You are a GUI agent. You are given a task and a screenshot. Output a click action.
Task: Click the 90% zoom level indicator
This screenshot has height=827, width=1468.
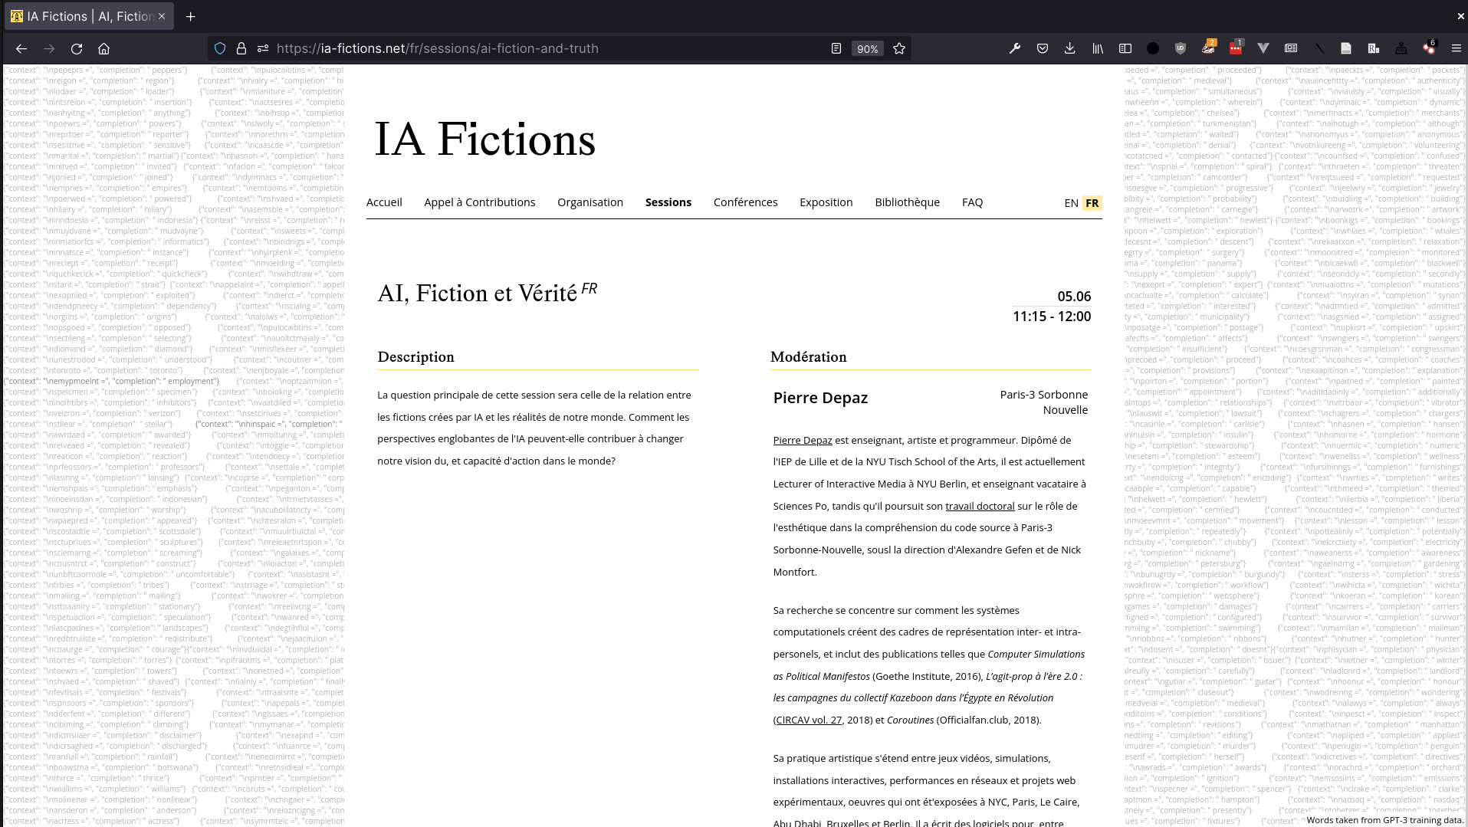tap(867, 48)
